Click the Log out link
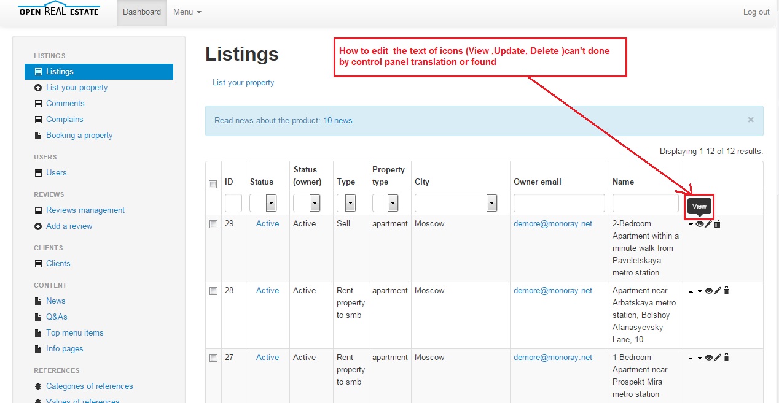This screenshot has height=403, width=779. (756, 12)
